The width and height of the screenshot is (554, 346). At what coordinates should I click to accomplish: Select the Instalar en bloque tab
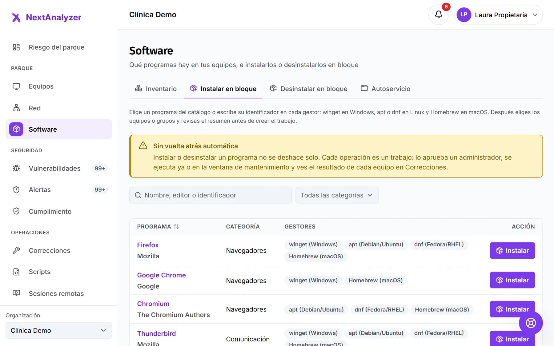223,89
